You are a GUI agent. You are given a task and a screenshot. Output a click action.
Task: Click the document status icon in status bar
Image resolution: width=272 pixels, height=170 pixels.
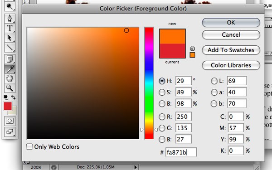click(54, 167)
